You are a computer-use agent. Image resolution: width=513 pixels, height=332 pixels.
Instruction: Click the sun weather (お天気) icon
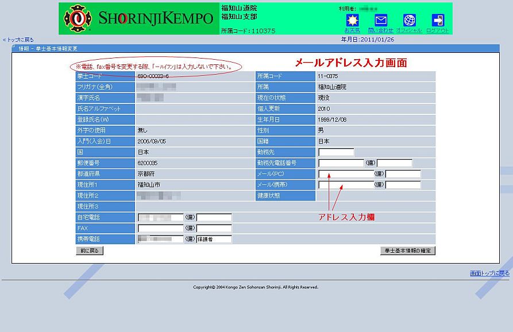point(352,20)
